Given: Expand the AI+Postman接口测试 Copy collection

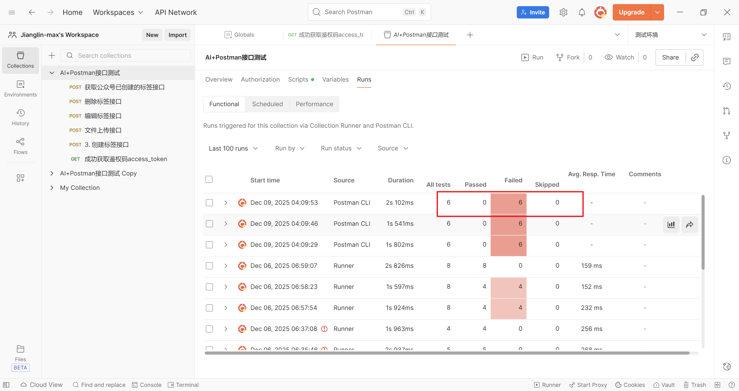Looking at the screenshot, I should (52, 173).
